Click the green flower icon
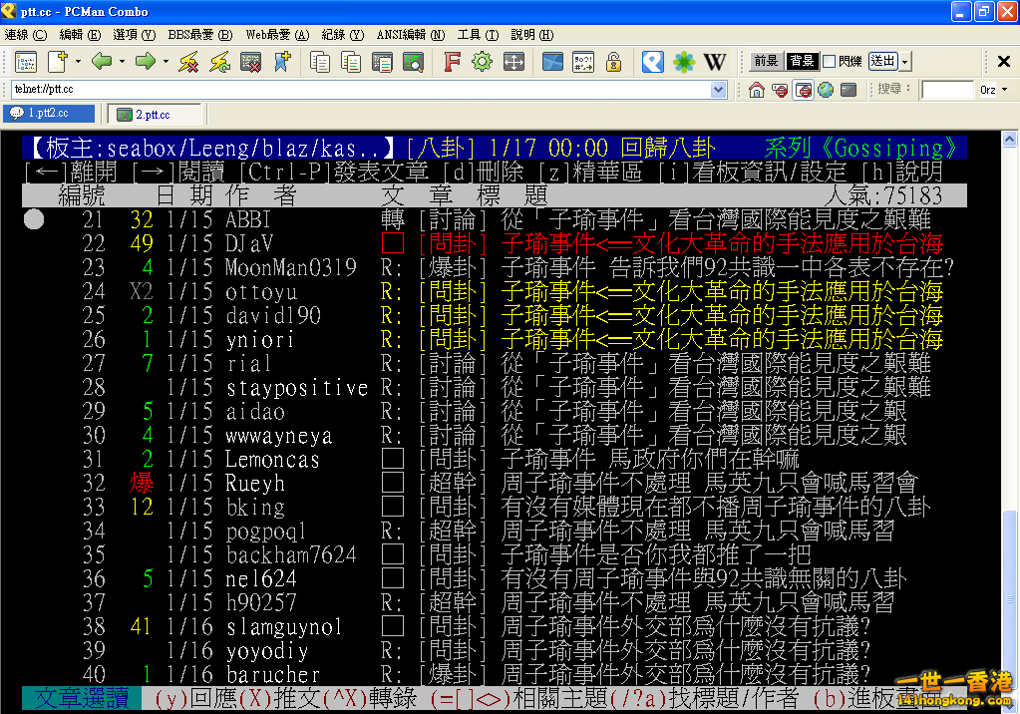 [684, 63]
